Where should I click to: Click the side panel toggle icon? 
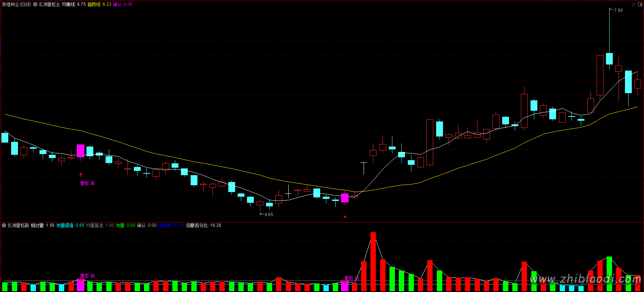click(x=640, y=4)
